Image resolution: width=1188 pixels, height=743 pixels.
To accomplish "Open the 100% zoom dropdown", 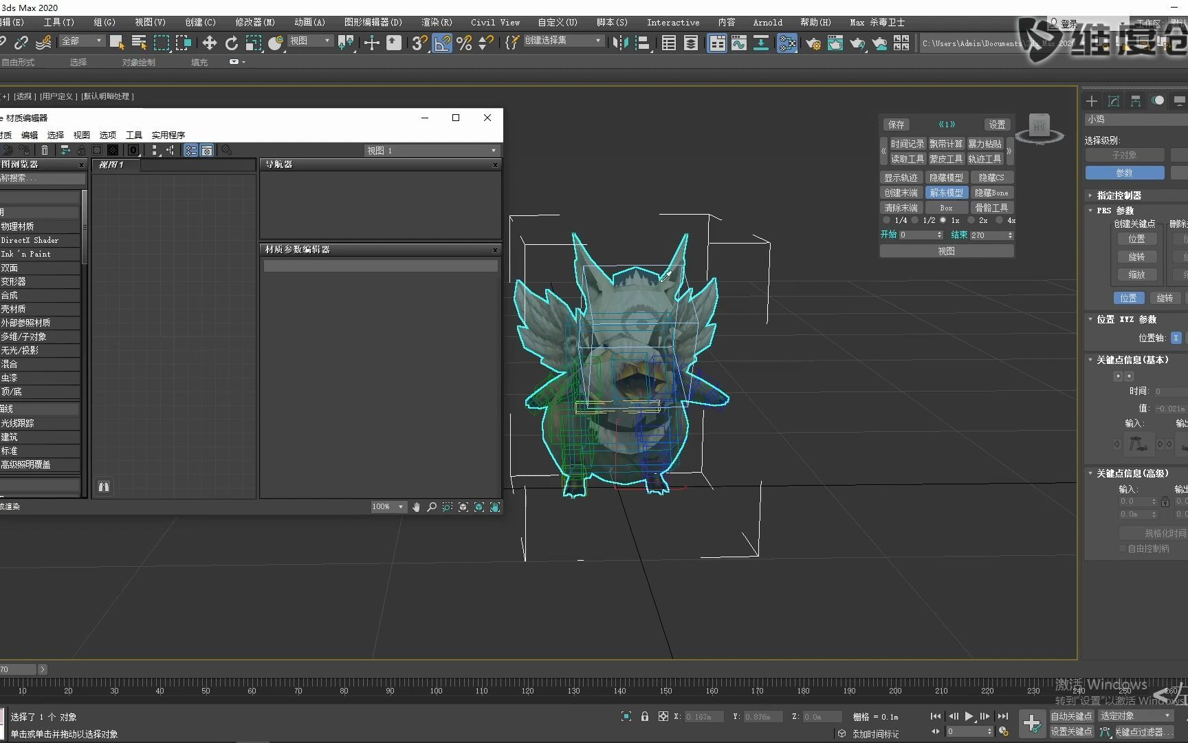I will click(388, 507).
